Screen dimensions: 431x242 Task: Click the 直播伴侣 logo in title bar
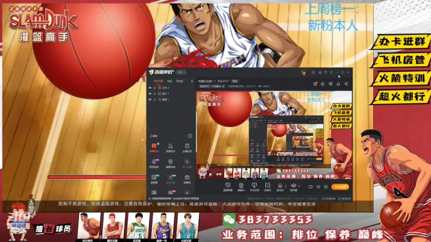[161, 72]
